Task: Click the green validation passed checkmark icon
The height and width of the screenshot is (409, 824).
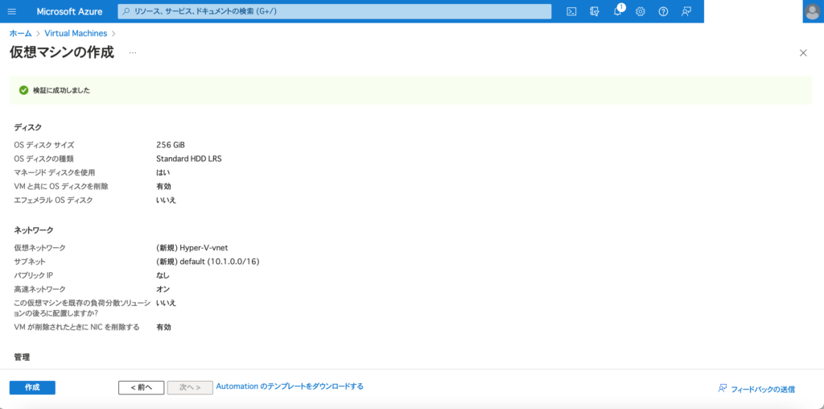Action: pos(23,90)
